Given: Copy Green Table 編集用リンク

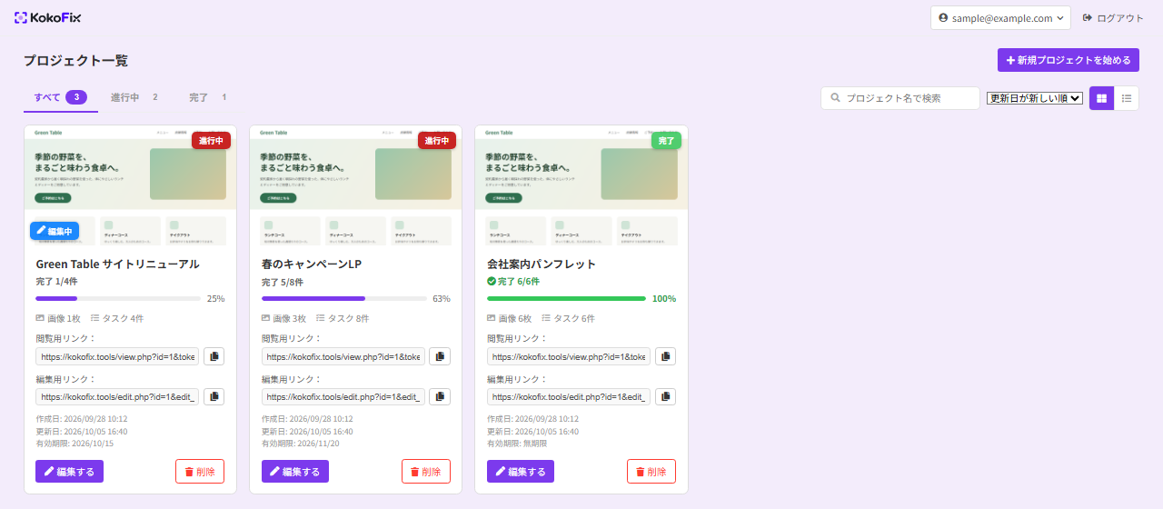Looking at the screenshot, I should [214, 396].
